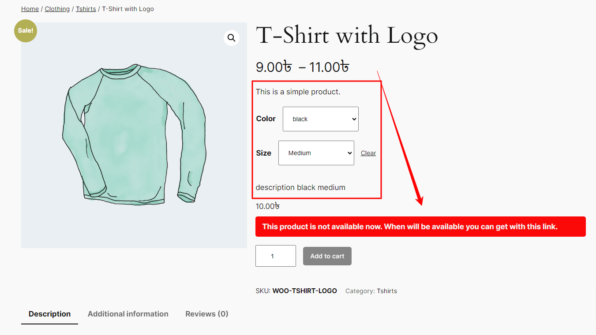Click the Add to cart button
596x335 pixels.
point(327,256)
